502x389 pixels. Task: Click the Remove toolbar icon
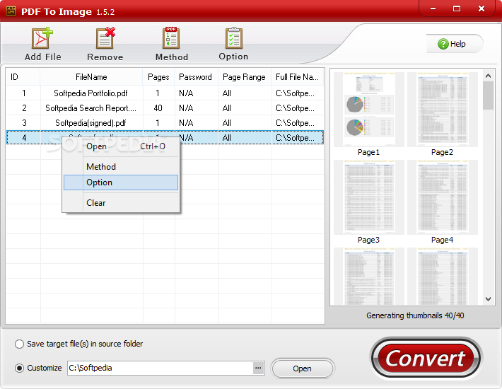pos(105,38)
